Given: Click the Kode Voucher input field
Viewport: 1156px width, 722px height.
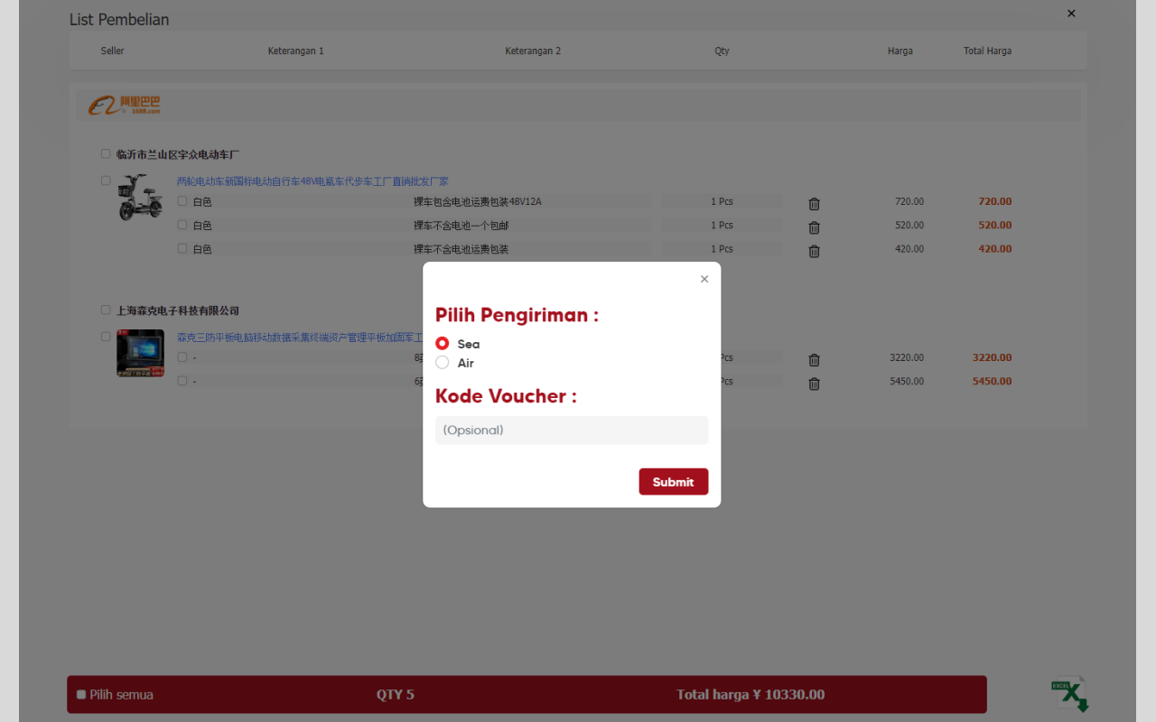Looking at the screenshot, I should click(571, 430).
